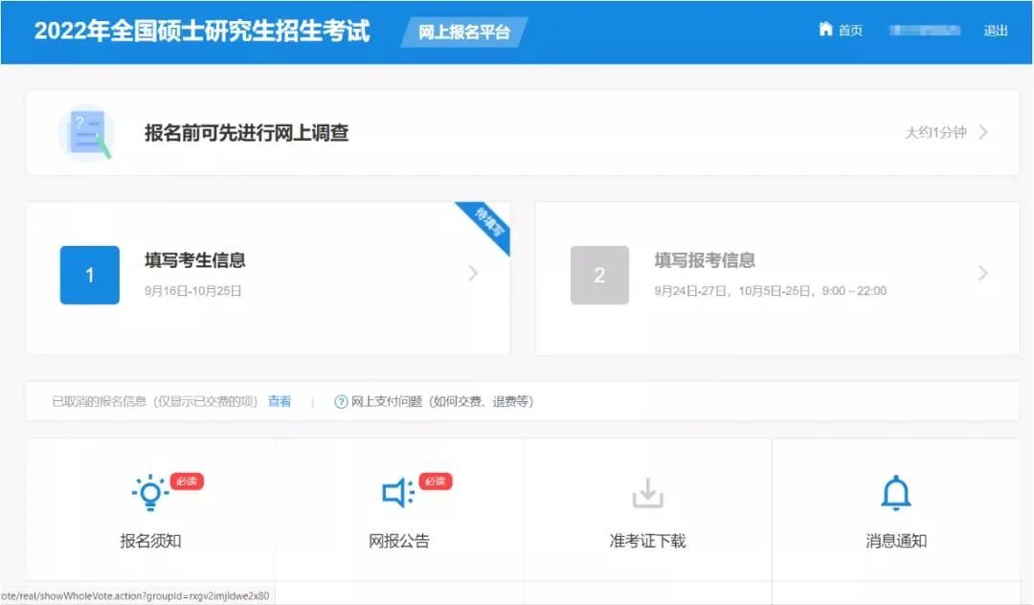Click the home icon beside 首页
Screen dimensions: 1034x605
coord(824,30)
